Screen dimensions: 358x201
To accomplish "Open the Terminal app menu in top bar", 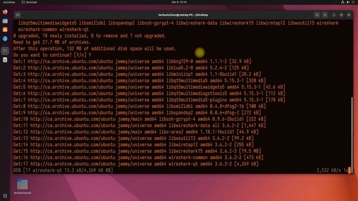I will 29,2.
